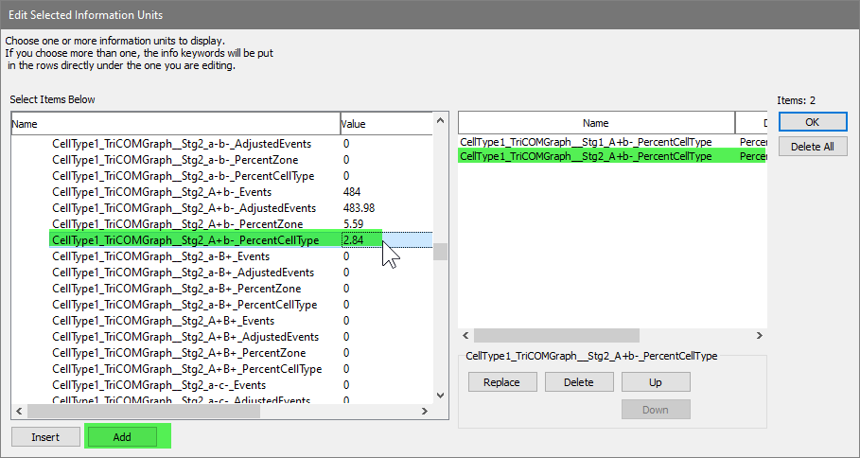Select Stg1_A+b-_PercentCellType in right list
Image resolution: width=860 pixels, height=458 pixels.
pyautogui.click(x=586, y=142)
